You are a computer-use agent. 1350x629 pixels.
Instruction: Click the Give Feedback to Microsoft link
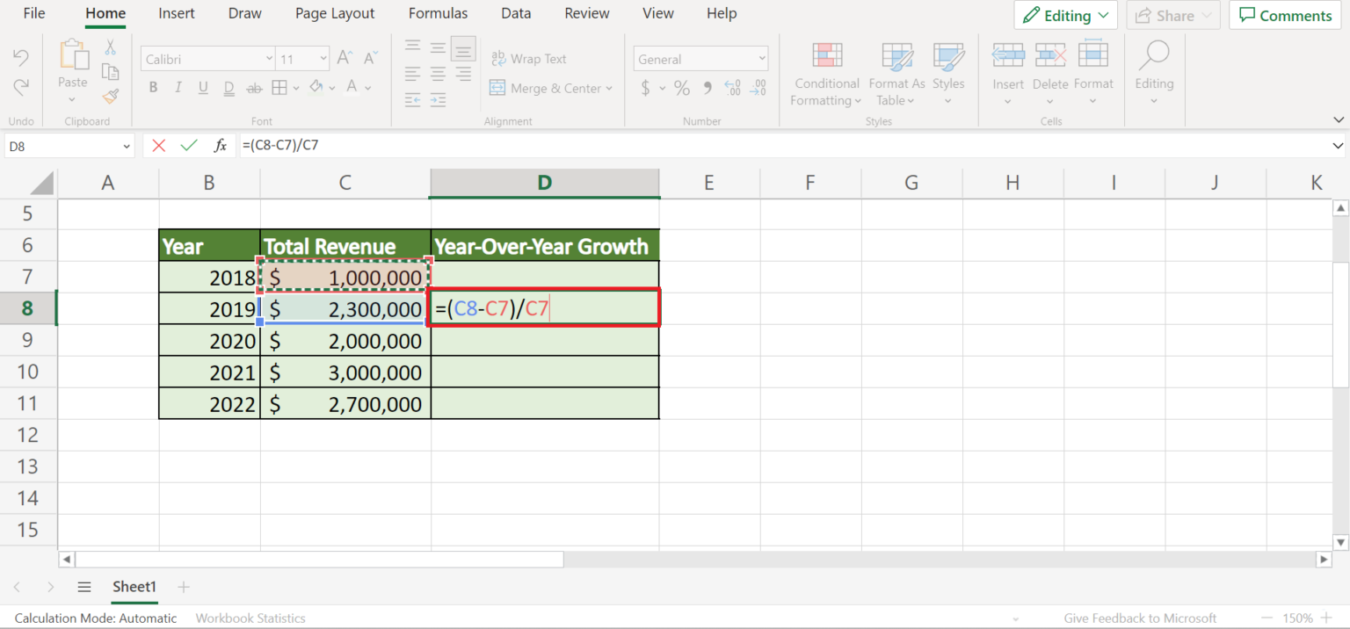(1140, 618)
